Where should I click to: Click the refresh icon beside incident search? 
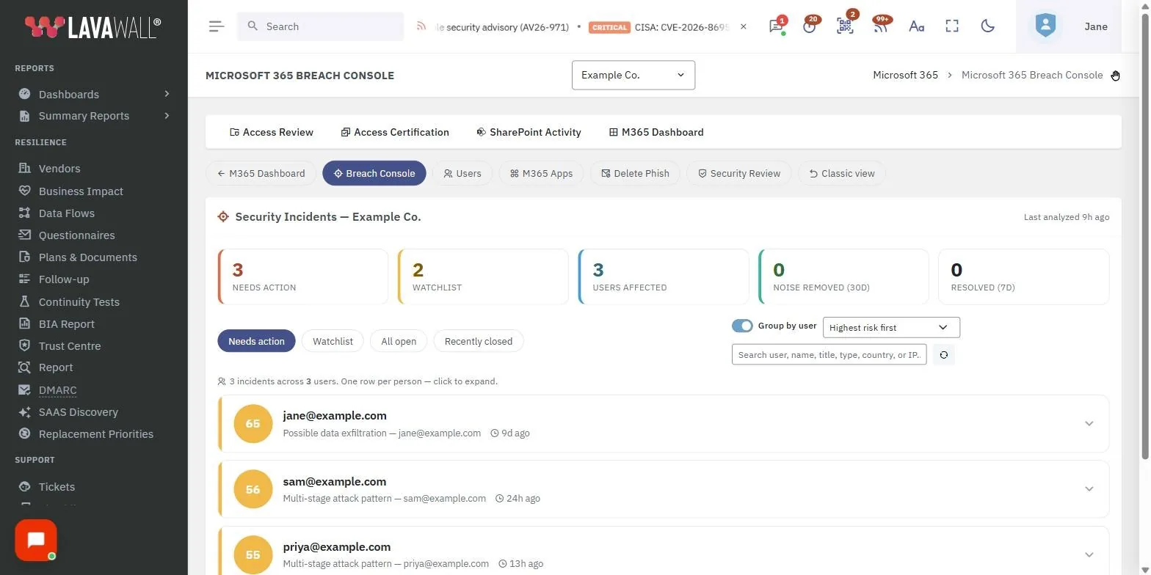[x=944, y=355]
